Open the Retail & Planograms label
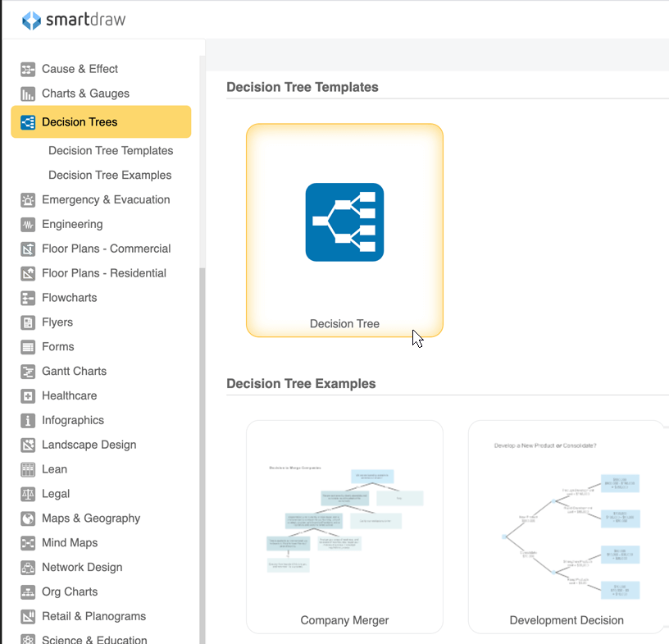The height and width of the screenshot is (644, 669). point(93,616)
